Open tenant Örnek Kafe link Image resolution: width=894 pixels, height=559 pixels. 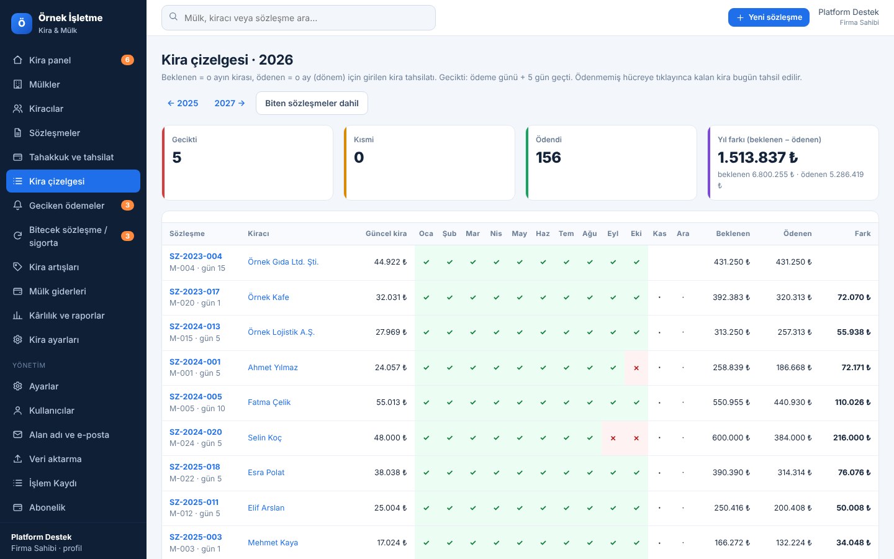268,298
